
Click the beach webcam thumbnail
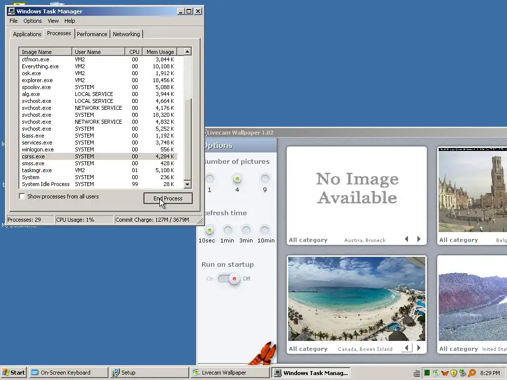pos(356,298)
